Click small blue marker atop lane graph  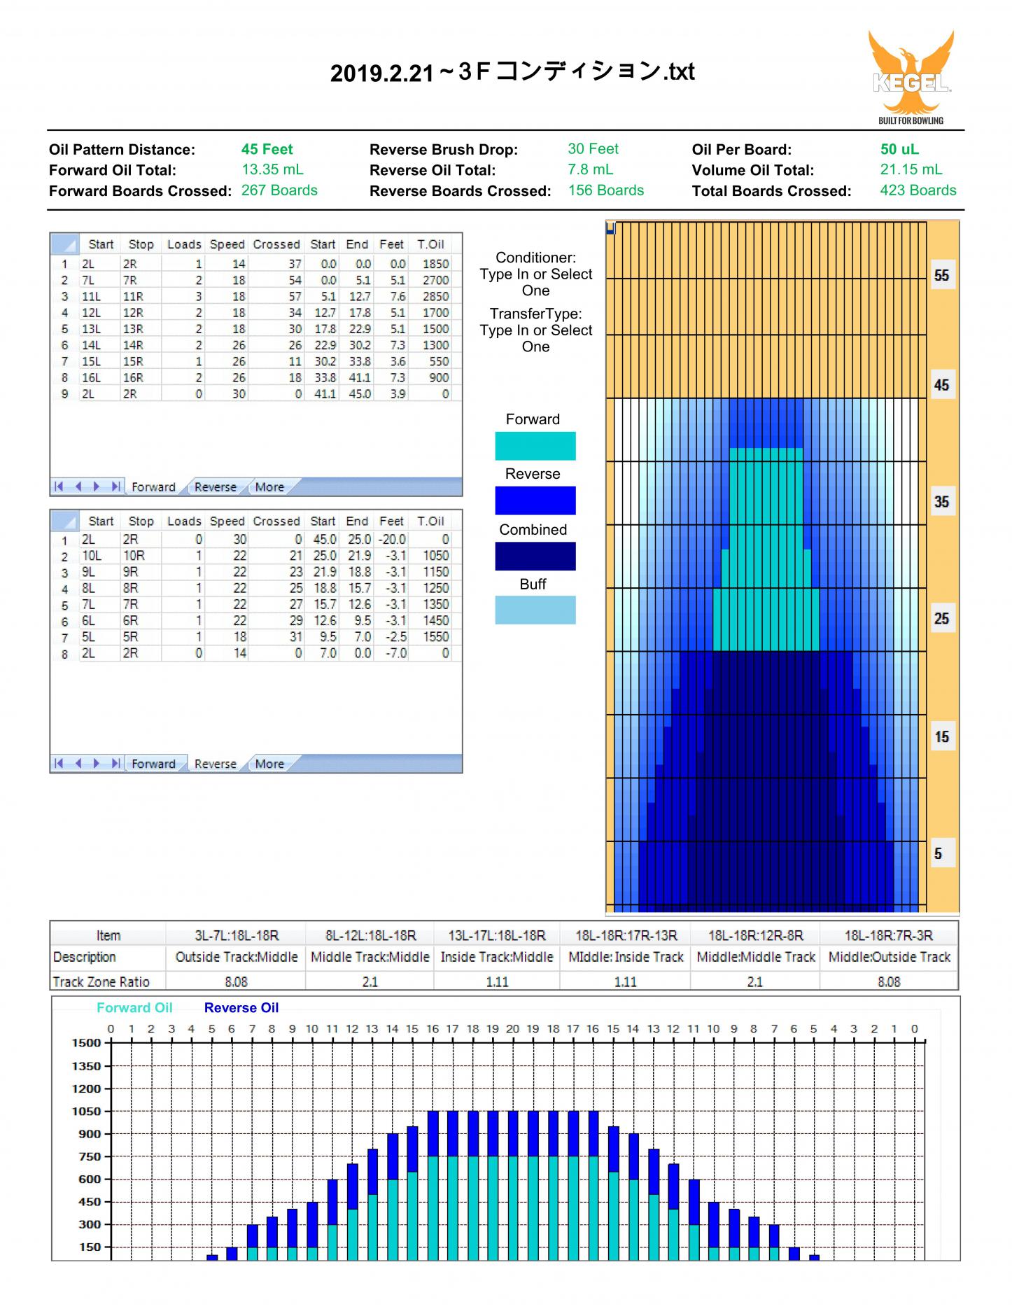coord(610,228)
